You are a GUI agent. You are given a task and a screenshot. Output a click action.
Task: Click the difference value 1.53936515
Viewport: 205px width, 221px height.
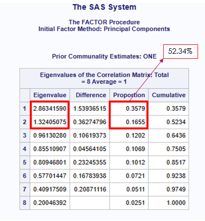tap(90, 109)
